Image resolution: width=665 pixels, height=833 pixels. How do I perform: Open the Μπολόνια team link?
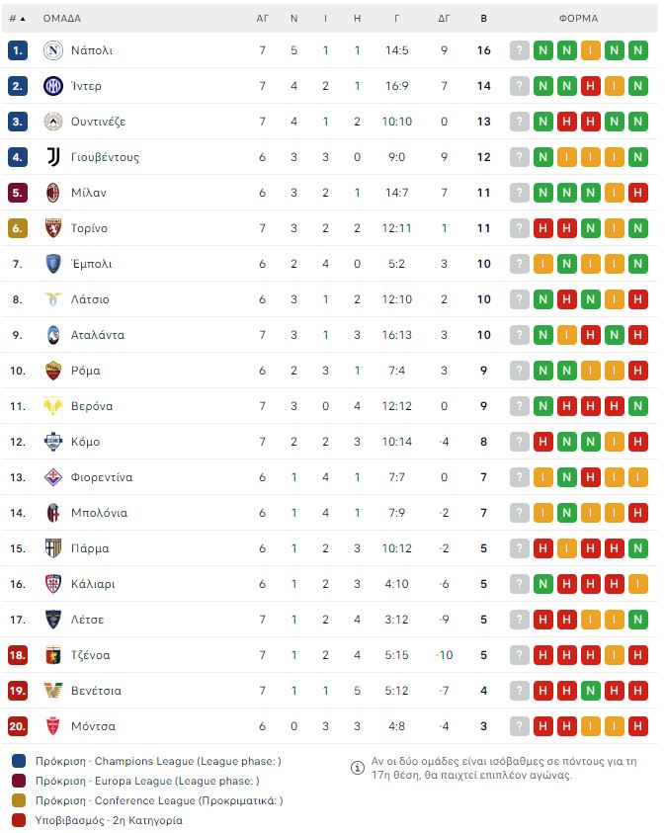coord(99,513)
